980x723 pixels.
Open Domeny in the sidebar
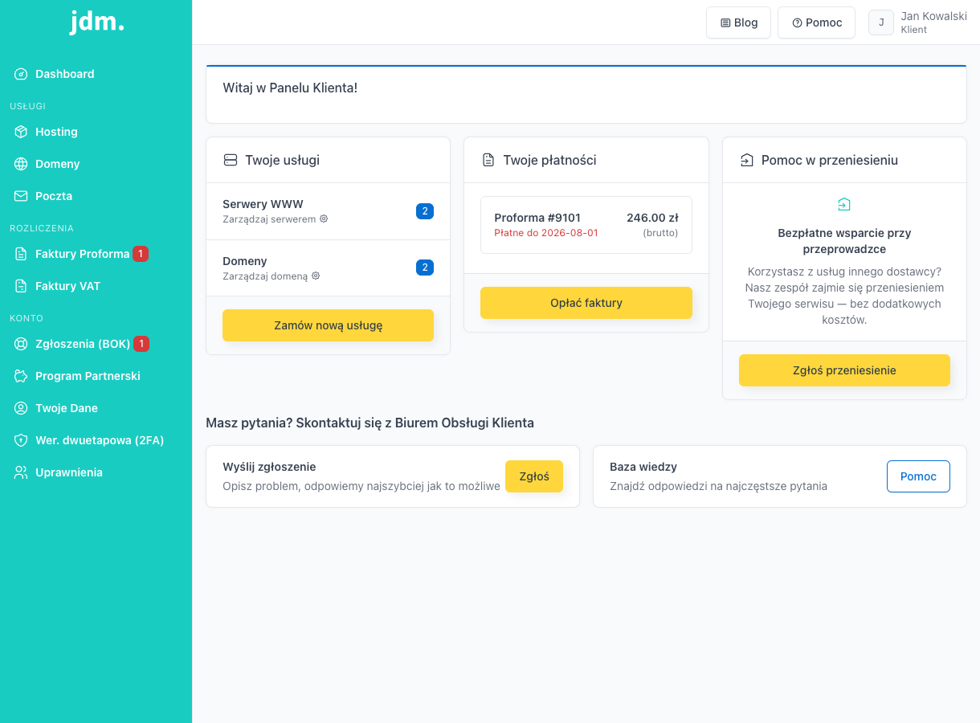point(96,164)
